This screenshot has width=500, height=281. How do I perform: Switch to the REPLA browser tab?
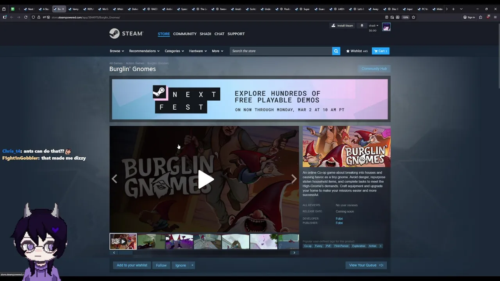pyautogui.click(x=89, y=9)
